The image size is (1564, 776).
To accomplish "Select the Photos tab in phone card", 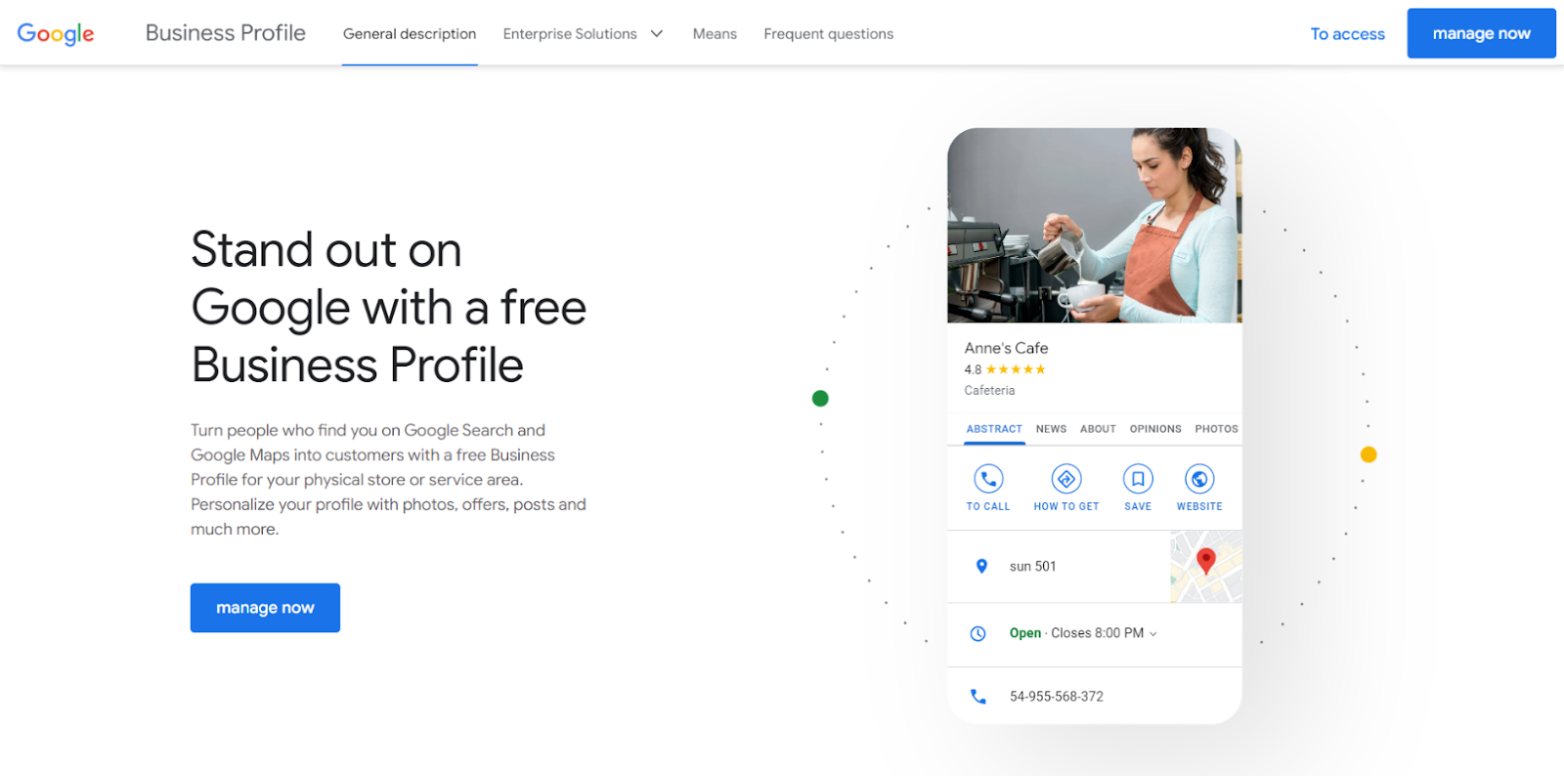I will [x=1216, y=429].
